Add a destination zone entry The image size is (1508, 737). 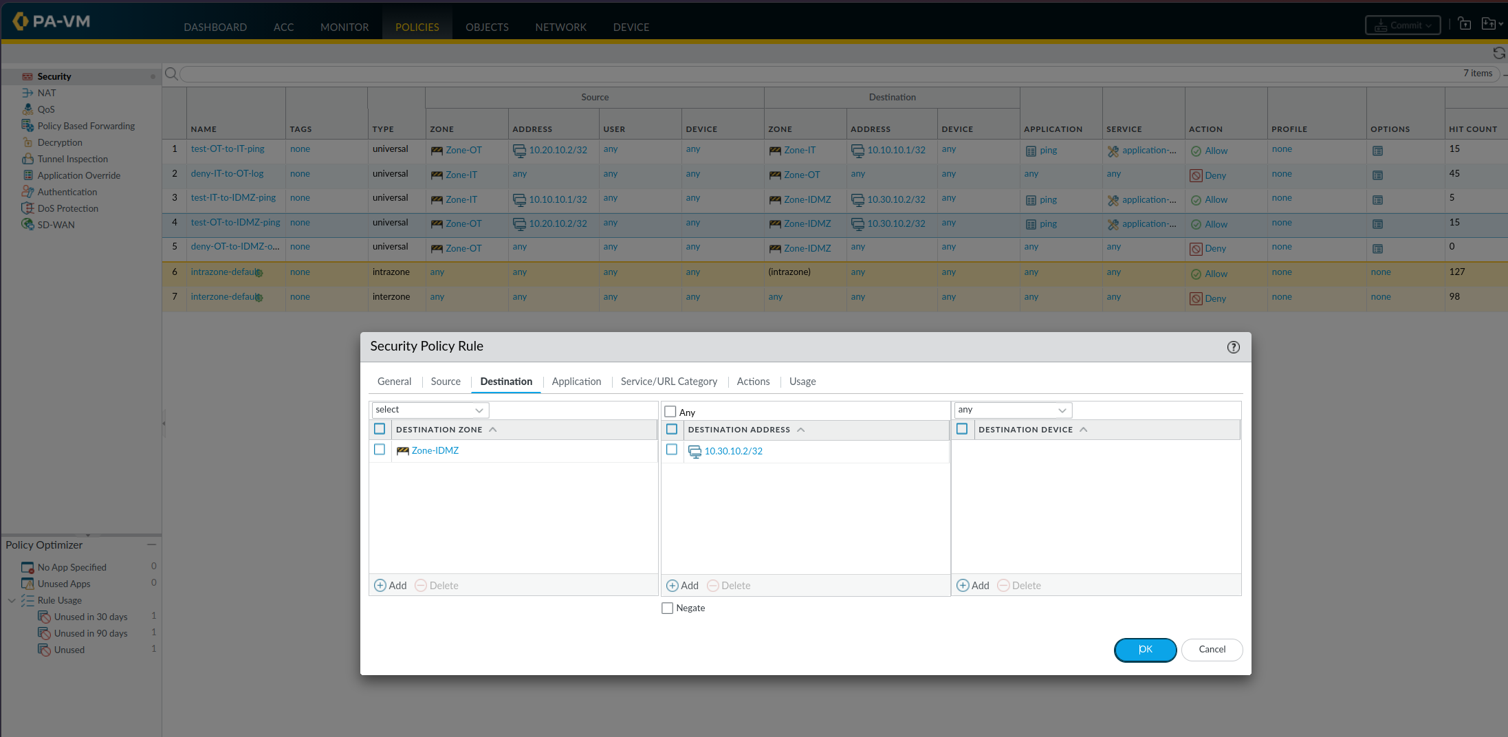(x=391, y=586)
